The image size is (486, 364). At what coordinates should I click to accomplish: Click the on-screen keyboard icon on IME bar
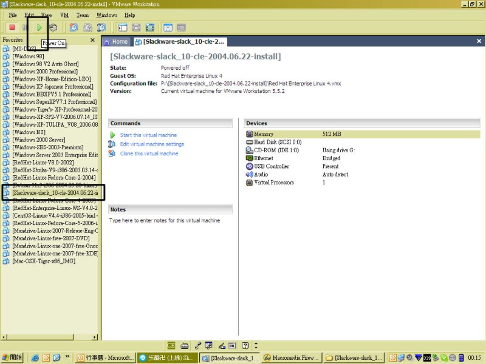pyautogui.click(x=185, y=345)
